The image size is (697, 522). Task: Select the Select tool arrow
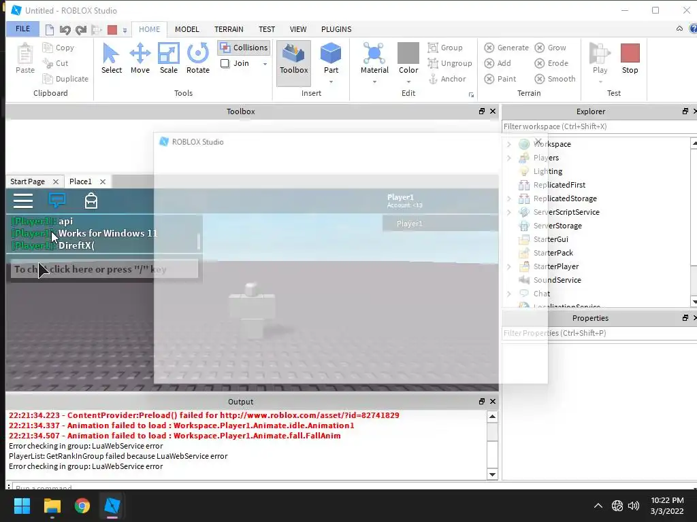111,58
